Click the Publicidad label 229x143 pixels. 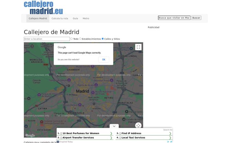[154, 27]
